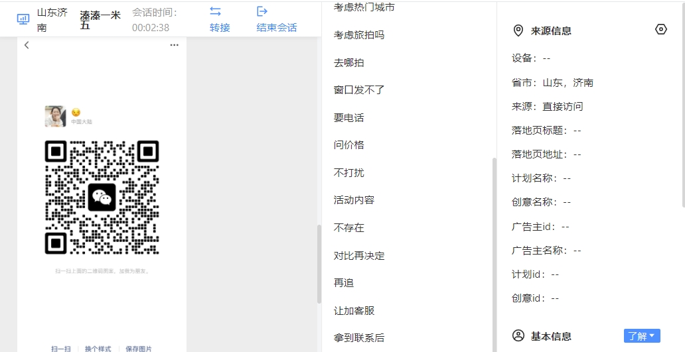This screenshot has height=352, width=685.
Task: Click the user avatar icon beside 基本信息
Action: (518, 336)
